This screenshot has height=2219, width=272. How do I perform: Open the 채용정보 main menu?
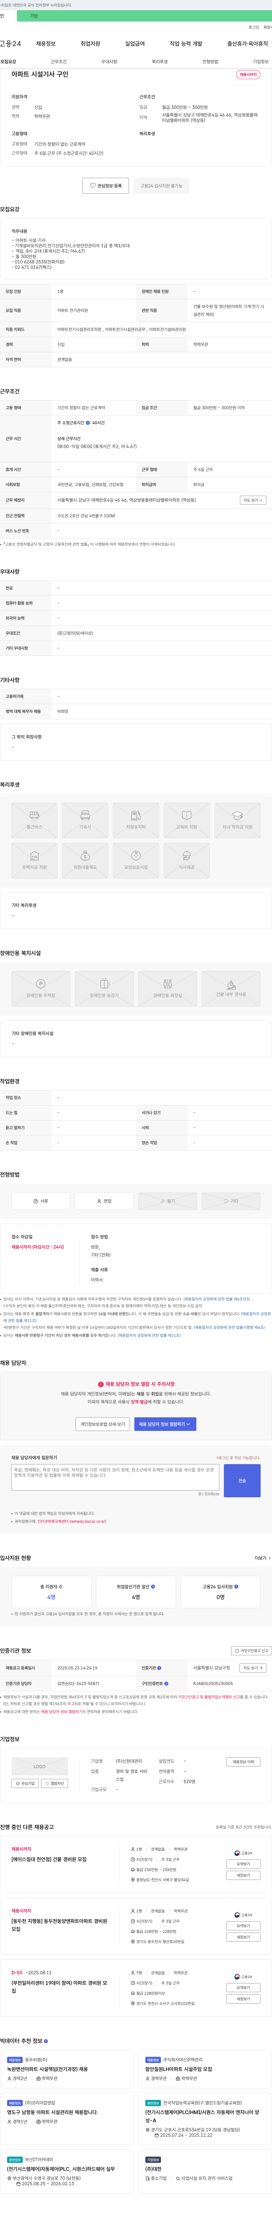(46, 44)
